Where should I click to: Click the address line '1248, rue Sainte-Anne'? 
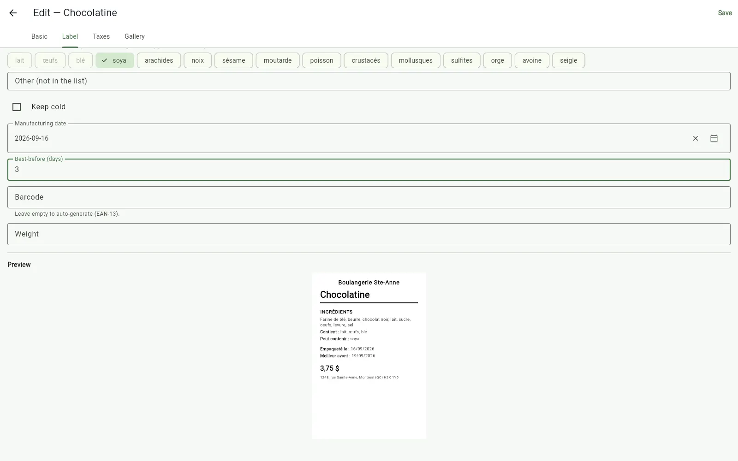click(359, 378)
